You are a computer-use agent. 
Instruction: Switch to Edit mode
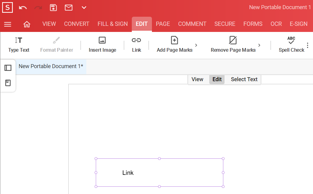217,79
